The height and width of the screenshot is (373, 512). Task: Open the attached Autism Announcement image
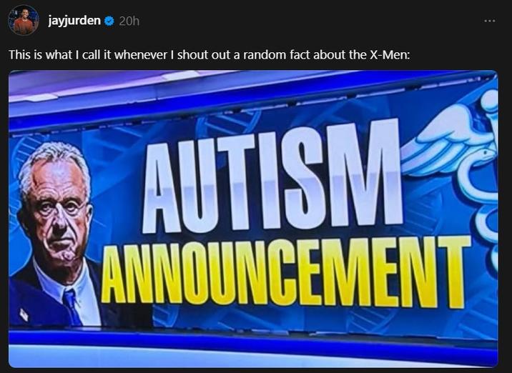pos(253,219)
